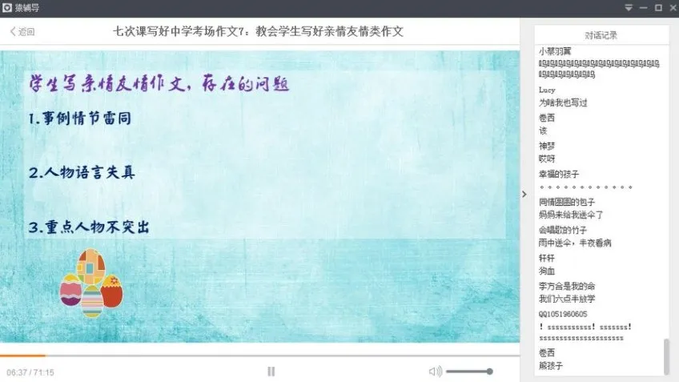The width and height of the screenshot is (679, 382).
Task: Collapse the chat panel with side arrow
Action: (524, 194)
